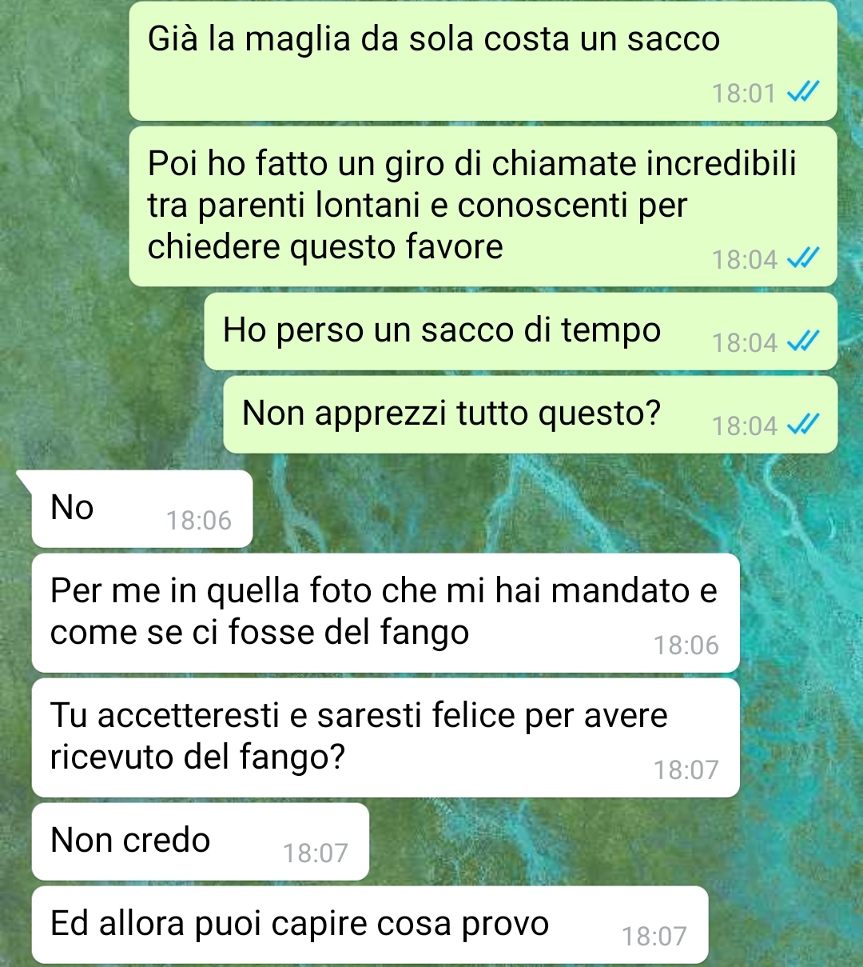Tap the 18:04 timestamp on 'Non apprezzi tutto questo?'
Screen dimensions: 863x967
pos(745,426)
